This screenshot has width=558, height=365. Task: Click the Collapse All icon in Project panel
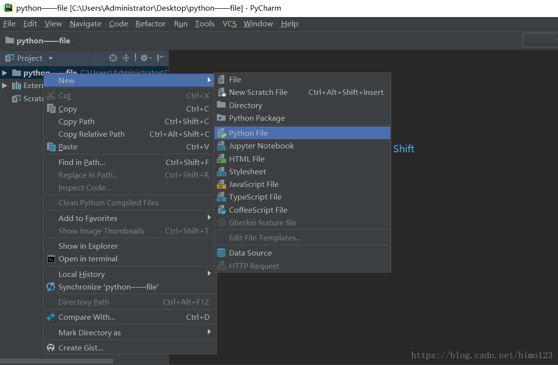pos(126,58)
